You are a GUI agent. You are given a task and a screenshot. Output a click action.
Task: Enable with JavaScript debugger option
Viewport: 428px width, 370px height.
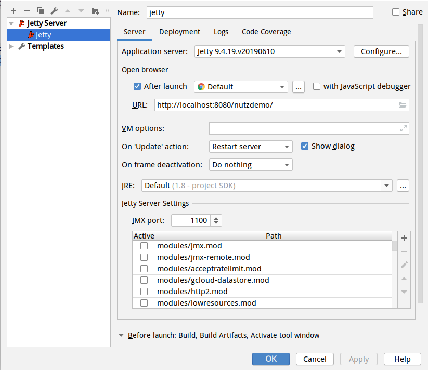[316, 86]
